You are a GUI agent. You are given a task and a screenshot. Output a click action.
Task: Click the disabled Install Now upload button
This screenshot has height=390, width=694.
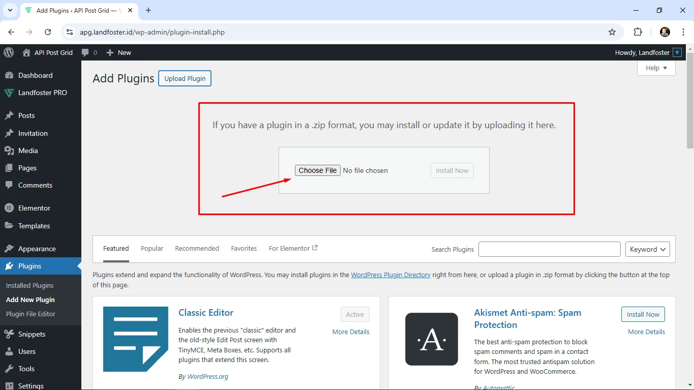(452, 170)
